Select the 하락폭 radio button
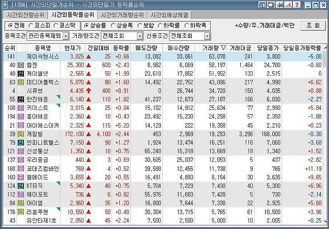 point(186,26)
